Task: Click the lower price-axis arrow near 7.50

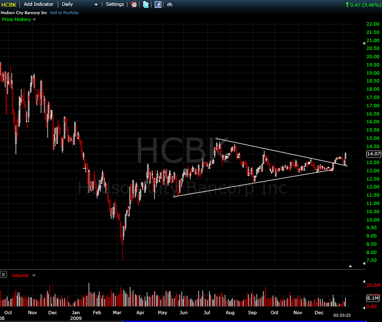Action: 364,263
